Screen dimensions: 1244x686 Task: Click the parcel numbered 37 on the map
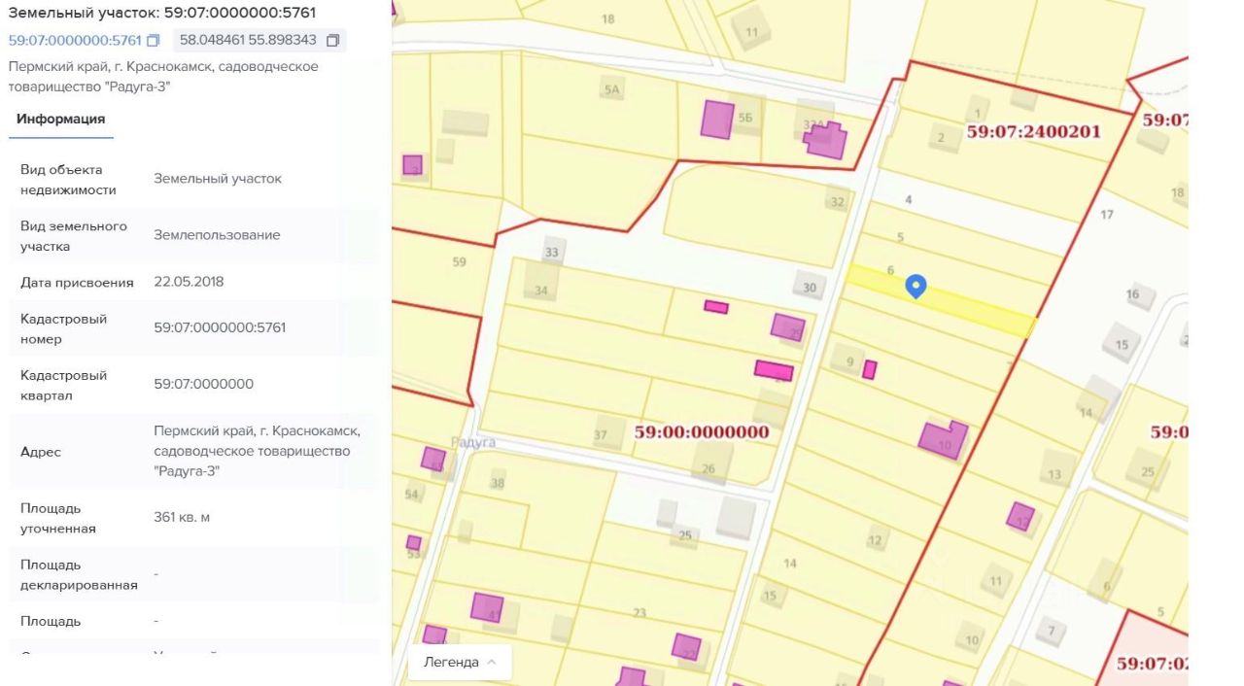(600, 434)
